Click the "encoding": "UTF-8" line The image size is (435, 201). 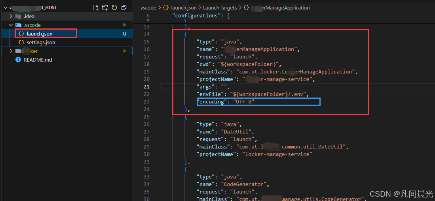tap(226, 101)
